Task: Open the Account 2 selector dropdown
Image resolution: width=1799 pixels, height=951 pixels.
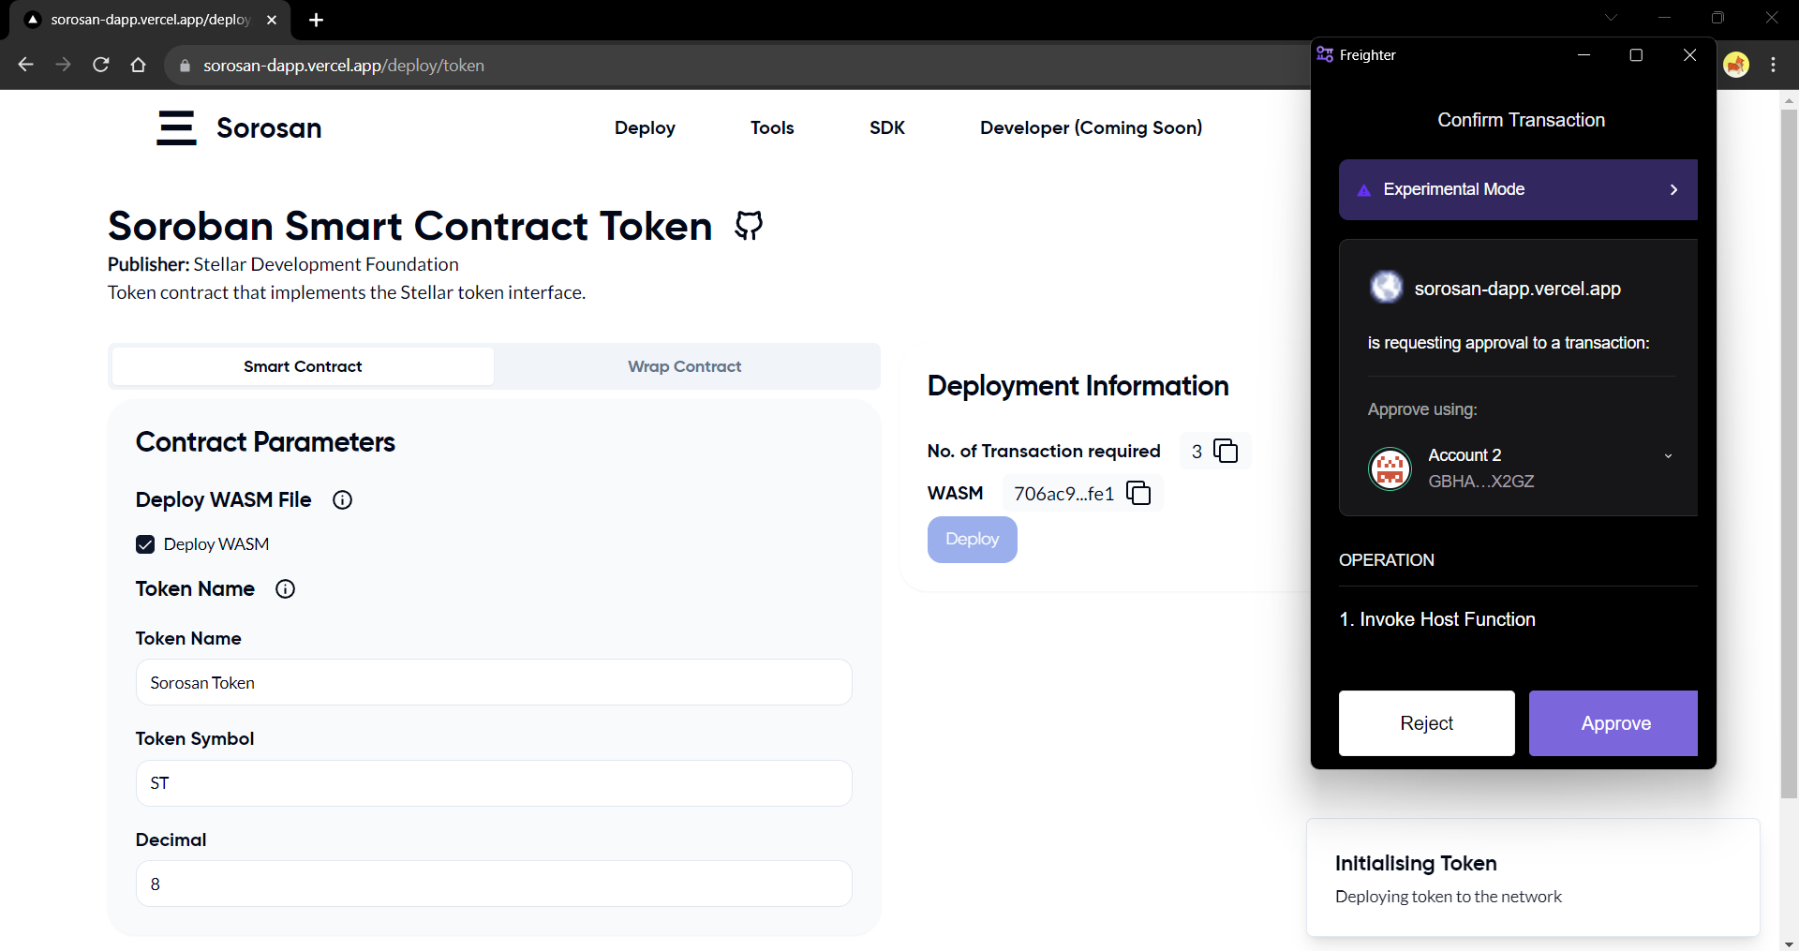Action: [x=1668, y=456]
